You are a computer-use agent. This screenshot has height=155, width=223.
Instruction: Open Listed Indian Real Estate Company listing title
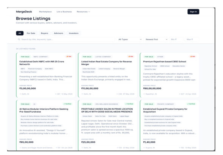[x=107, y=63]
